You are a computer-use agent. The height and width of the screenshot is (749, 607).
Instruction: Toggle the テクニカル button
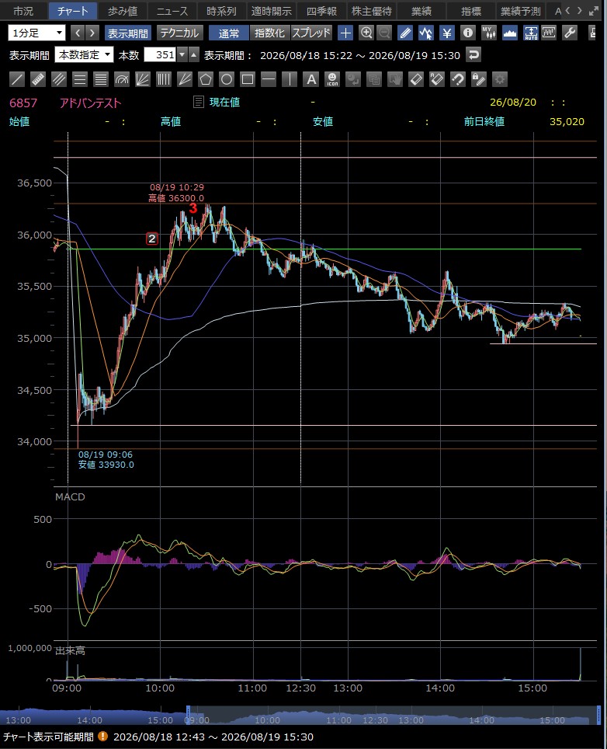(x=179, y=33)
